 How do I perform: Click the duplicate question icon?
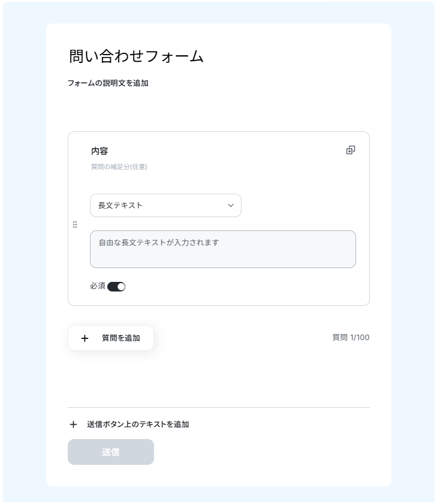351,150
